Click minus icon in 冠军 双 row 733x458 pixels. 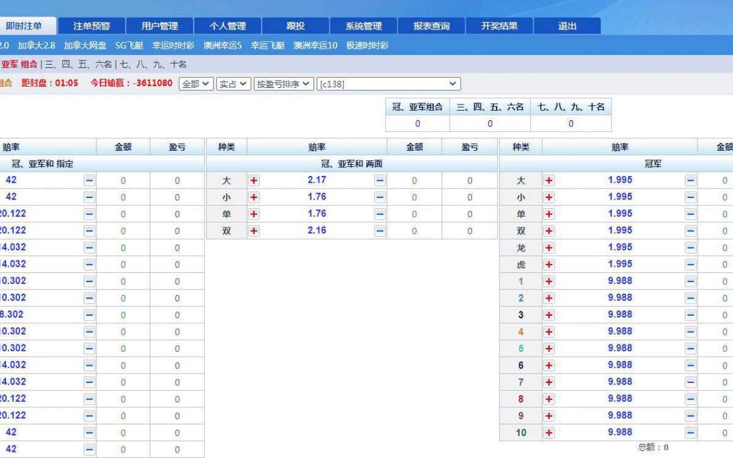coord(690,231)
